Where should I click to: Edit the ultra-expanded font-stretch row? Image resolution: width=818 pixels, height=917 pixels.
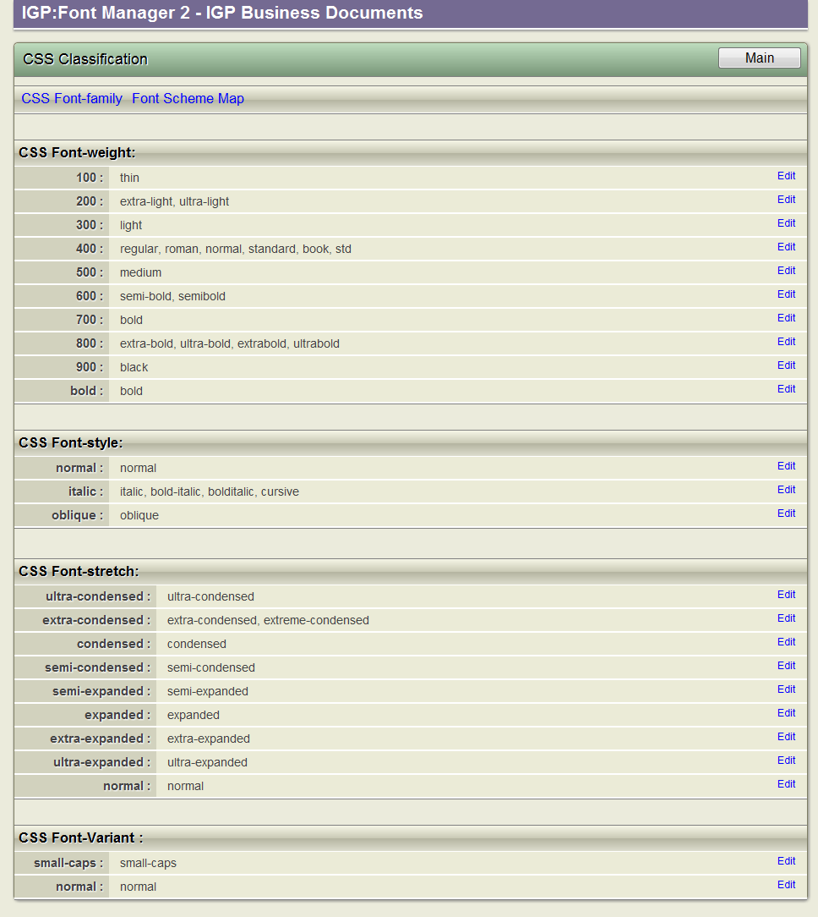(x=786, y=761)
